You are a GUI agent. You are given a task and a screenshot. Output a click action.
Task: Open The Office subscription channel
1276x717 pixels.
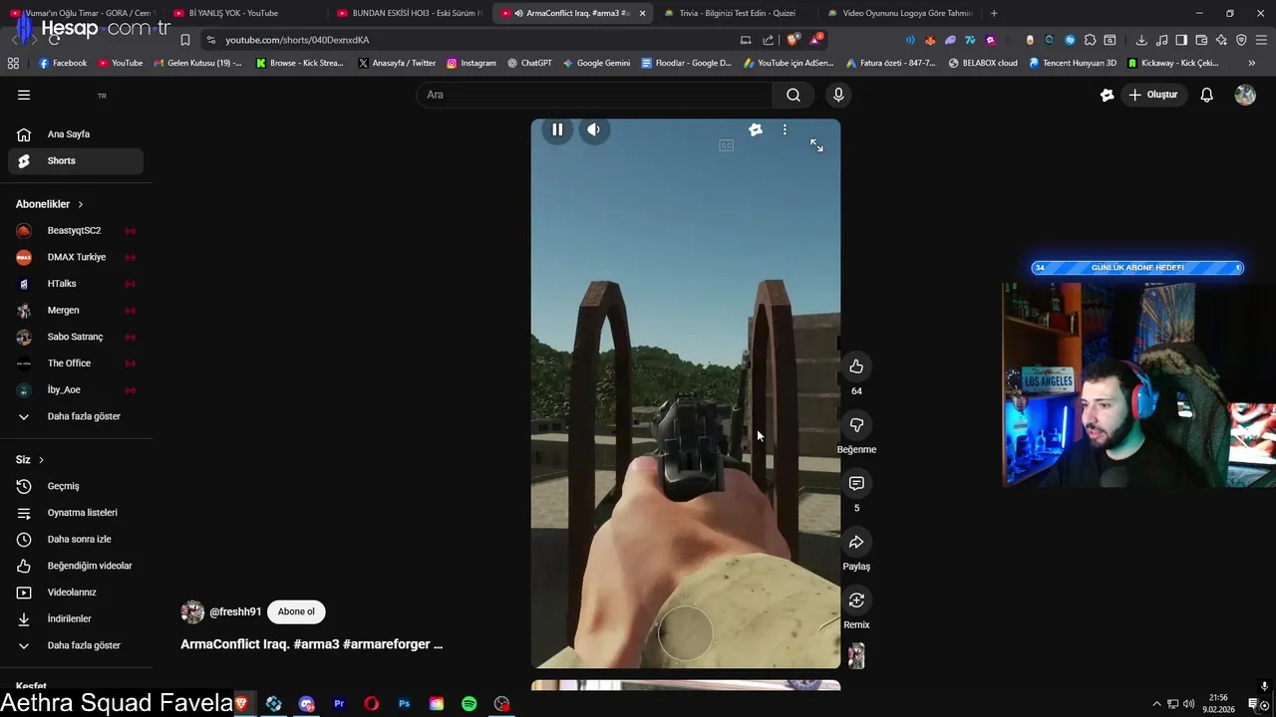(76, 363)
